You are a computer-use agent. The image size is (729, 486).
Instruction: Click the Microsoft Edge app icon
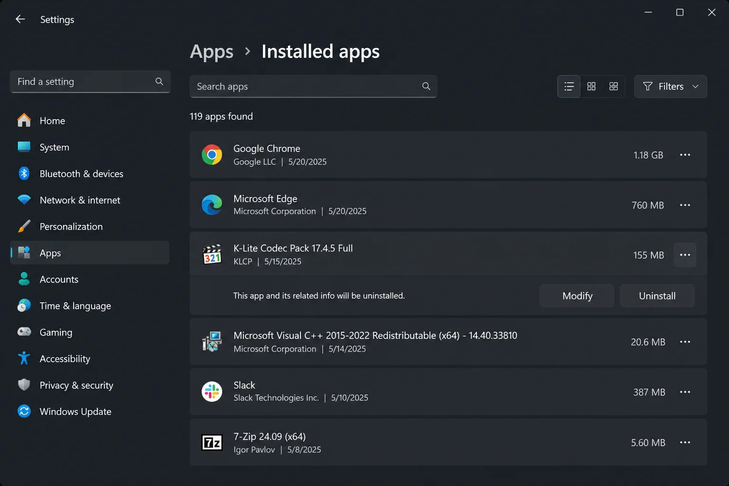[x=212, y=205]
